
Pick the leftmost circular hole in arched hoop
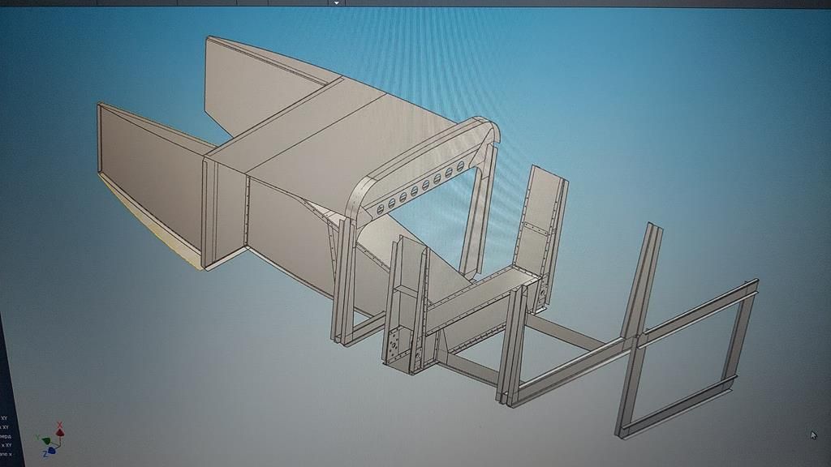point(379,209)
